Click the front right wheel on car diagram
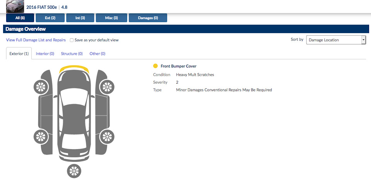 [x=107, y=87]
